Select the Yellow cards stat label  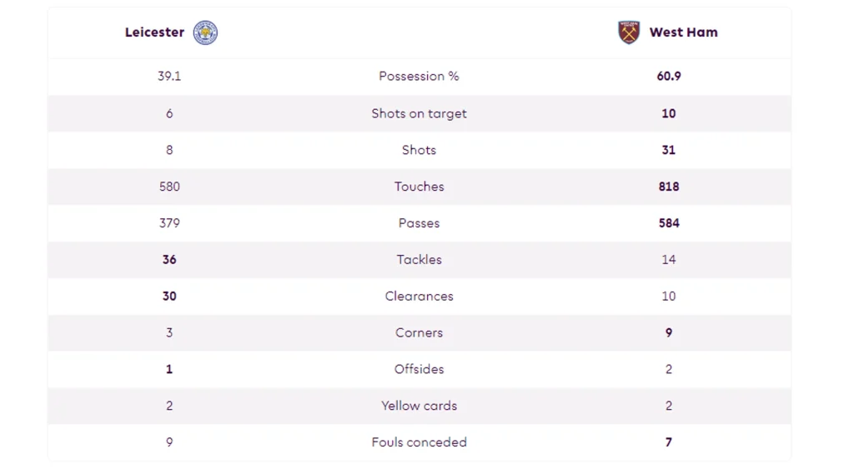coord(419,406)
